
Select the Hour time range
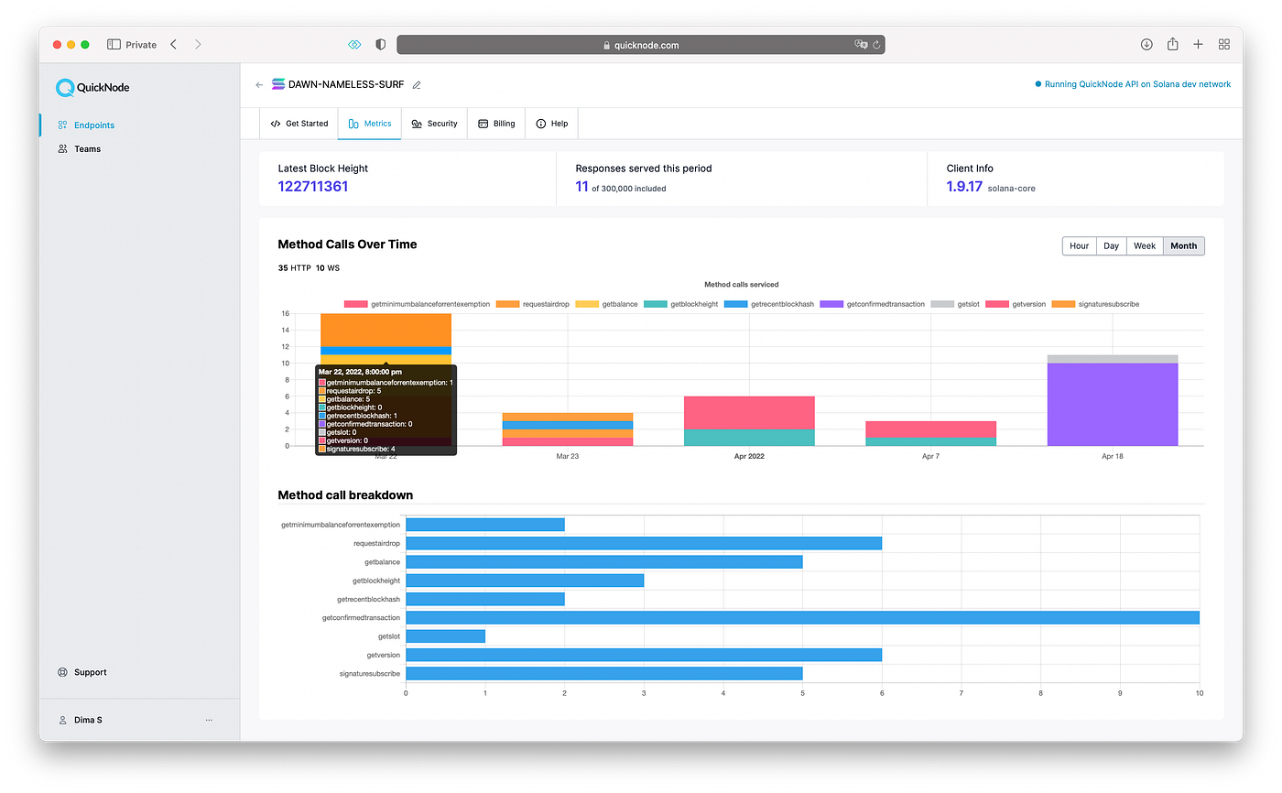(x=1080, y=245)
